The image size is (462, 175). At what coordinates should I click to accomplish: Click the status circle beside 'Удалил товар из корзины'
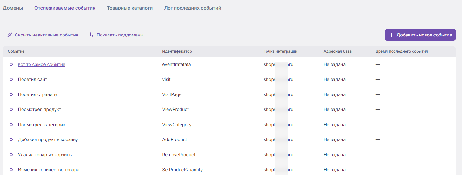pos(11,155)
